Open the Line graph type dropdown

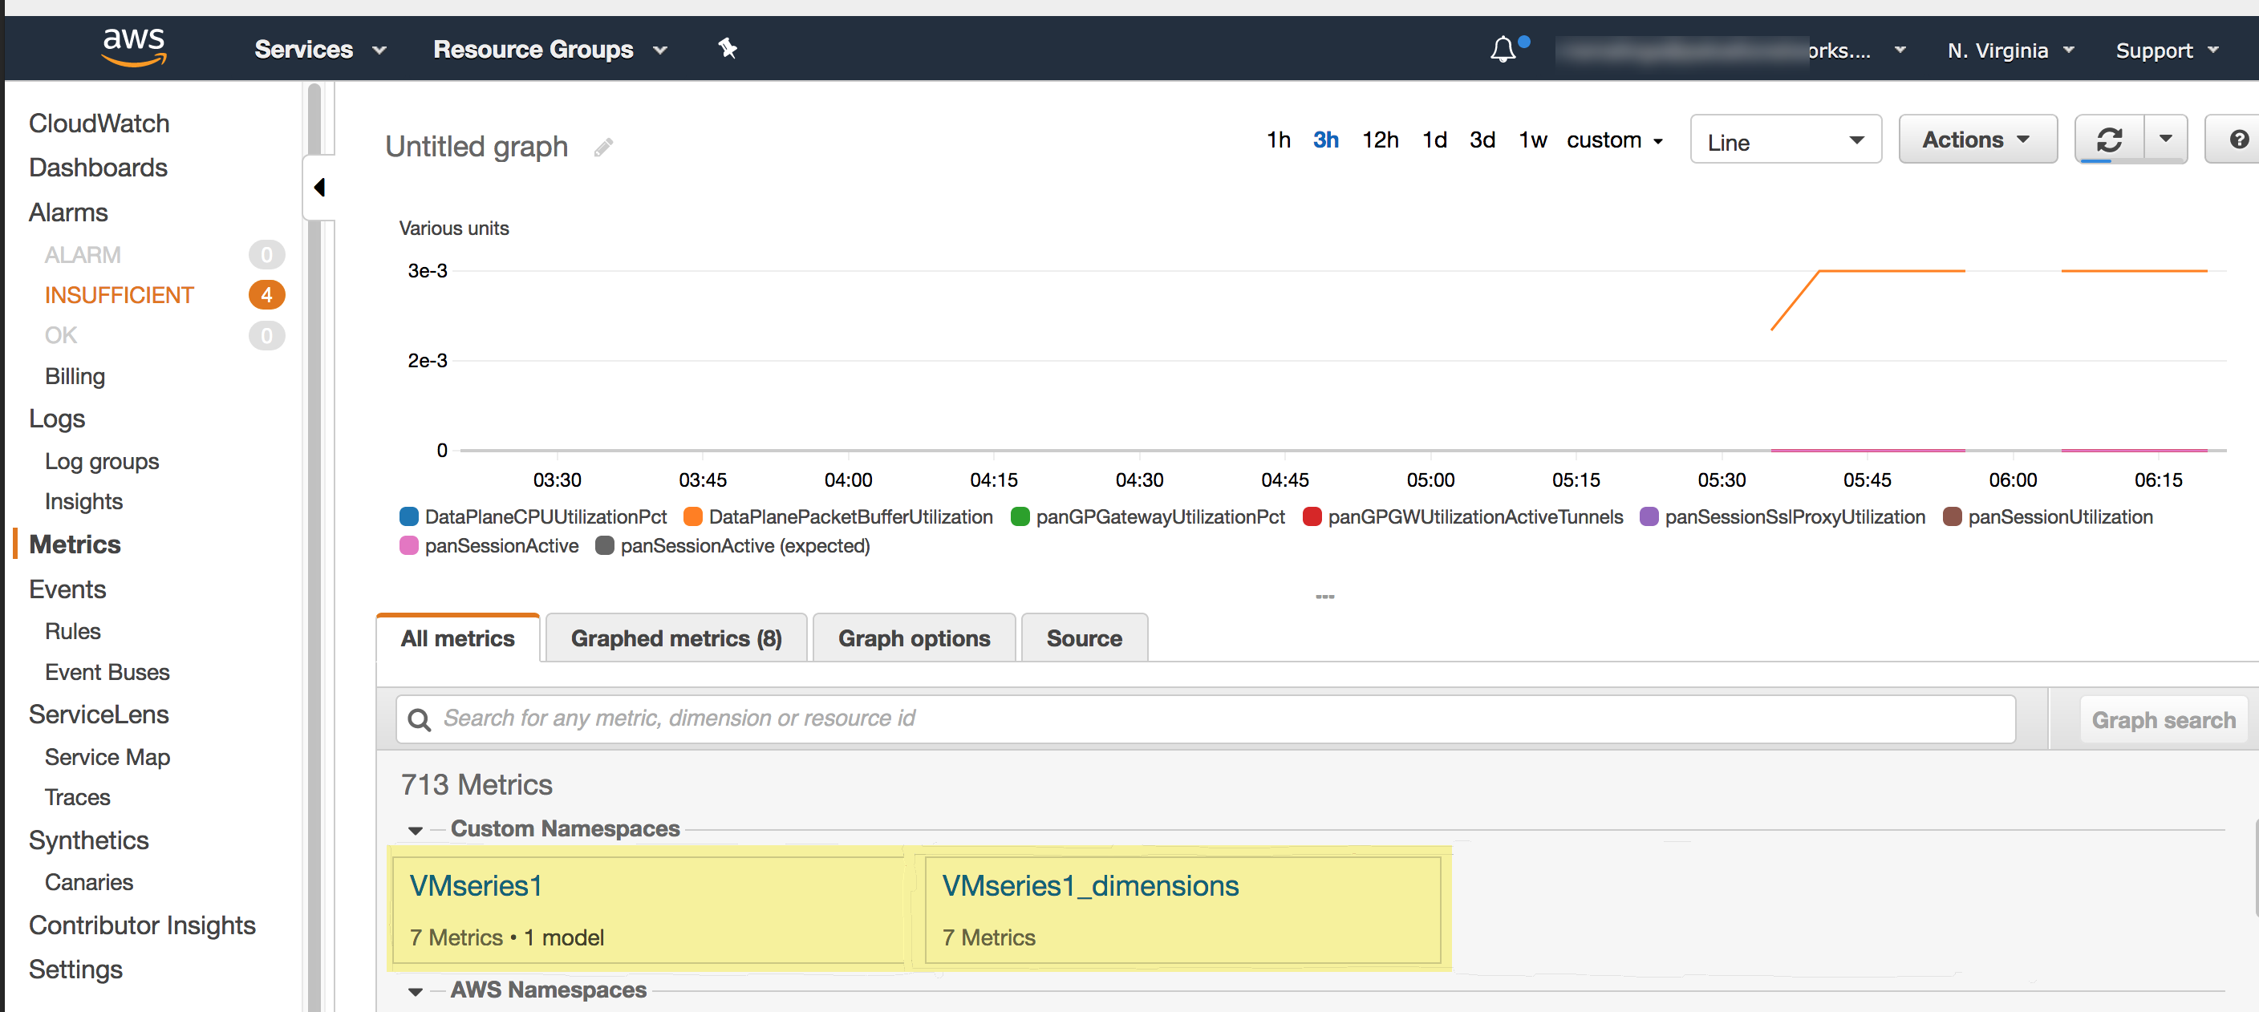[x=1785, y=140]
